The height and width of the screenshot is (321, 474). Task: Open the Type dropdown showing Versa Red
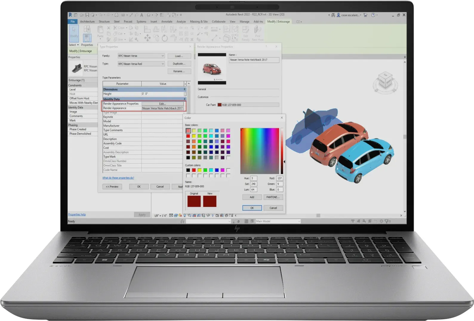click(141, 64)
